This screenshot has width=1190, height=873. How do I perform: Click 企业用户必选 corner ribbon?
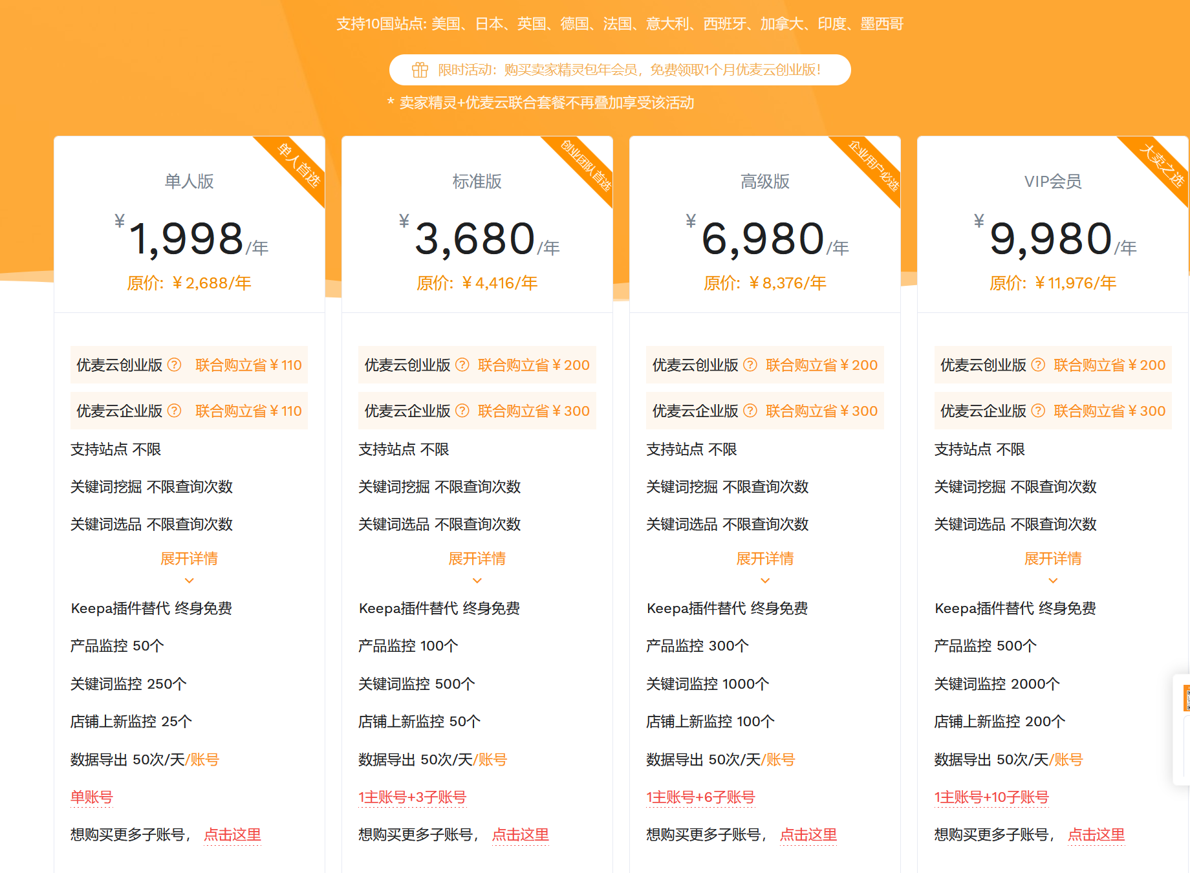click(x=874, y=166)
